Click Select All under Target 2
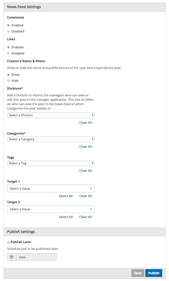Viewport: 169px width, 281px height. click(66, 217)
